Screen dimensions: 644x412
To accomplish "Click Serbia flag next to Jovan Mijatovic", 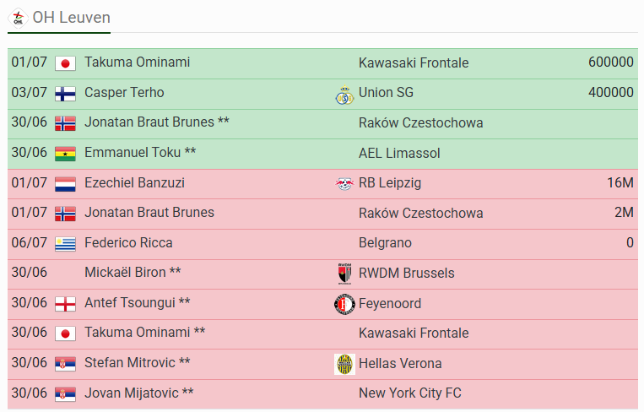I will (x=65, y=395).
